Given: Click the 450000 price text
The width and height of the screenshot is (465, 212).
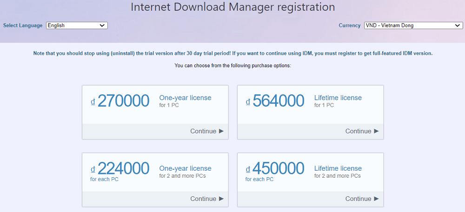Looking at the screenshot, I should (x=279, y=168).
